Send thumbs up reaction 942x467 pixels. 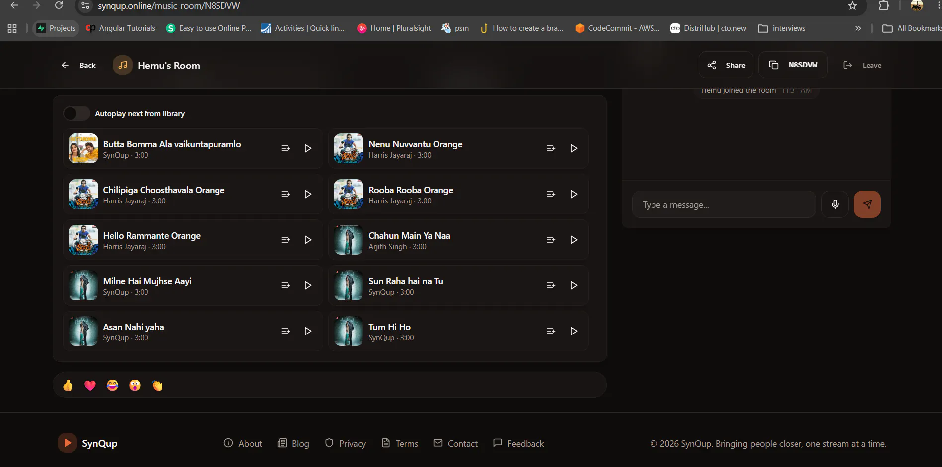(x=68, y=385)
